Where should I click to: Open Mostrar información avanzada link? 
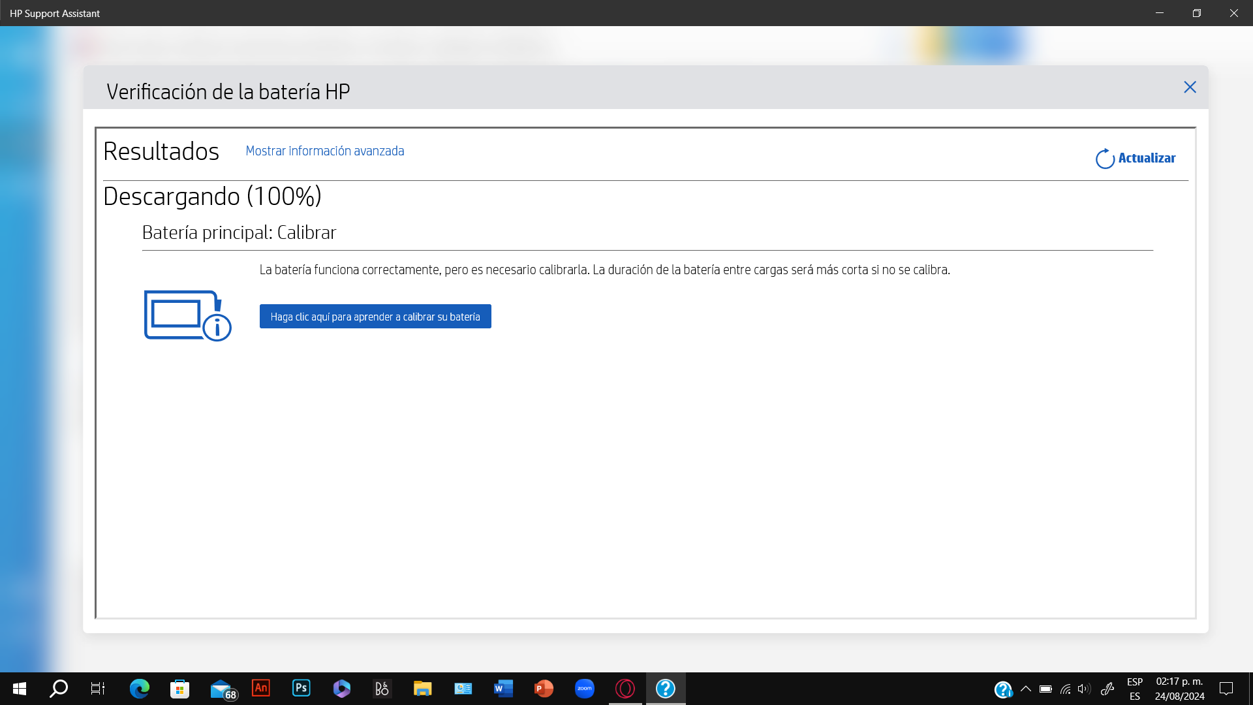pyautogui.click(x=324, y=151)
